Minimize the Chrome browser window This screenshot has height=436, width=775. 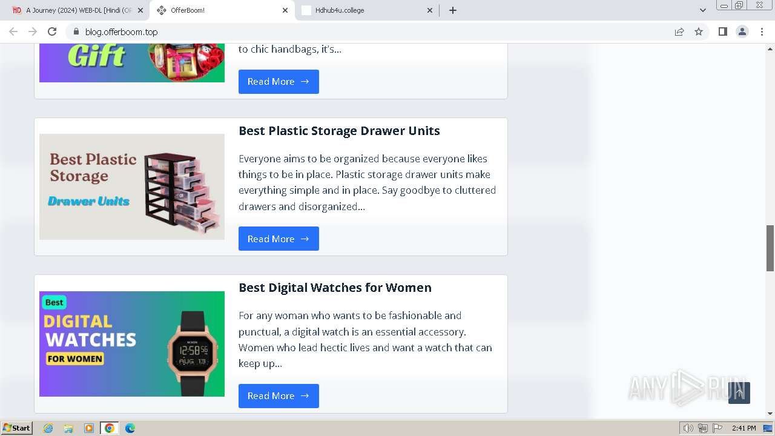tap(724, 5)
